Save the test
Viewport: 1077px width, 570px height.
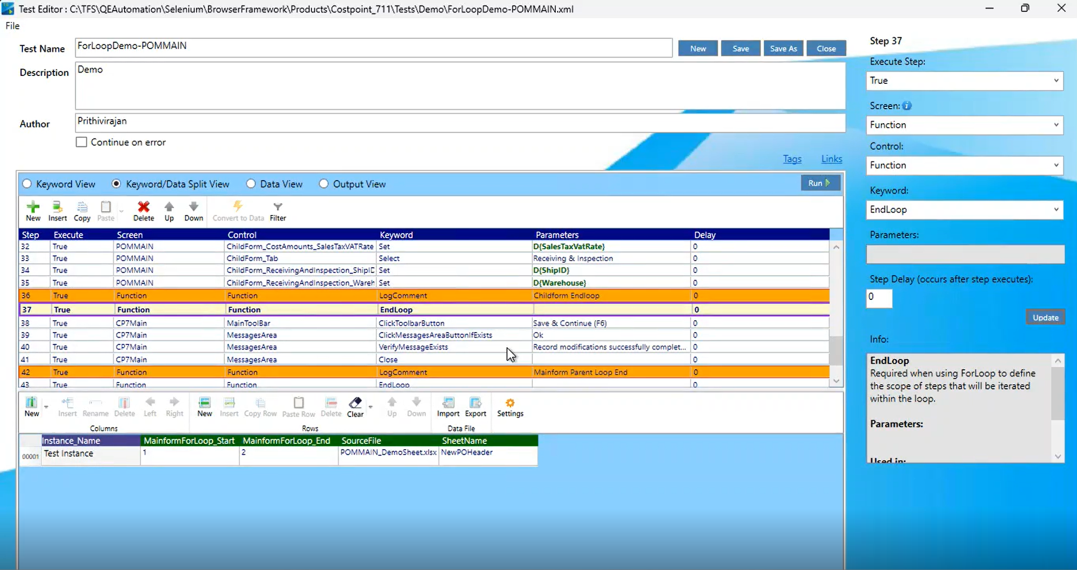pos(741,48)
